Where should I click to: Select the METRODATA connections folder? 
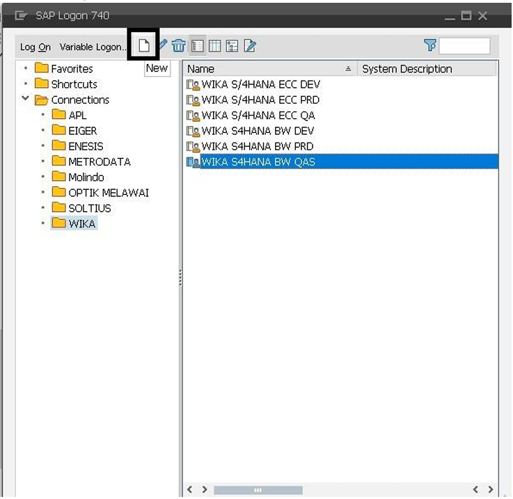[98, 161]
